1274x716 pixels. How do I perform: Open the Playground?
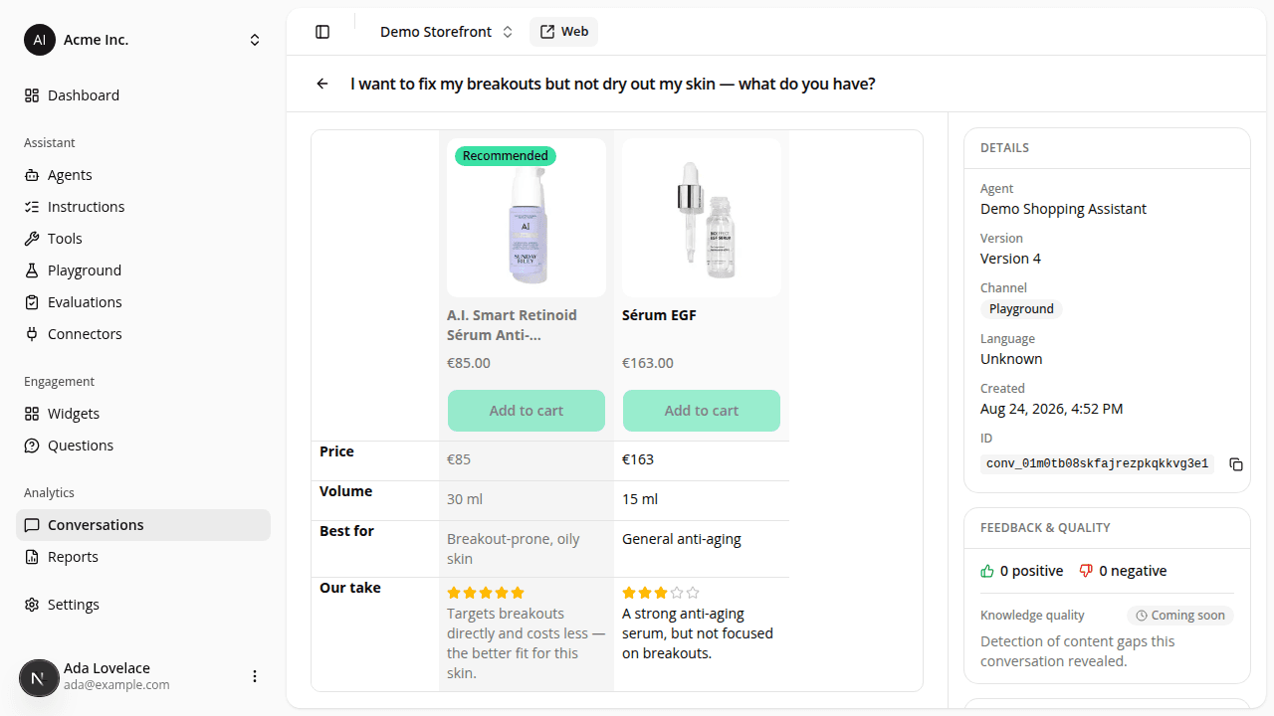pos(143,270)
